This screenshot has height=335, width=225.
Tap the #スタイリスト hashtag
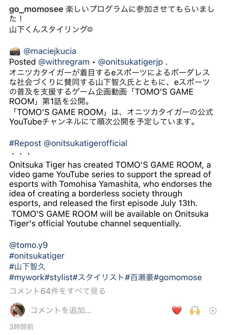[98, 277]
